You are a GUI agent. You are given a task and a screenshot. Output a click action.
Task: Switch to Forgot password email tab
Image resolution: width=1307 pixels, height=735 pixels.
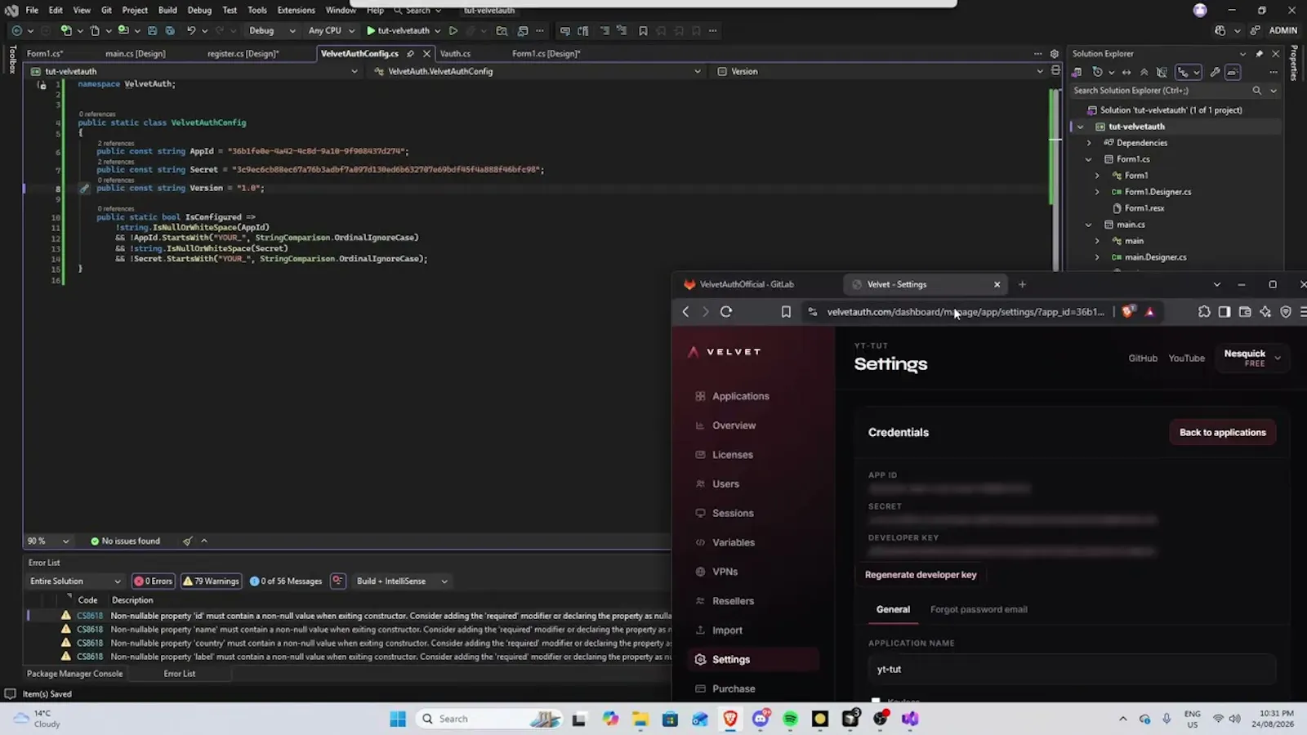pos(979,609)
